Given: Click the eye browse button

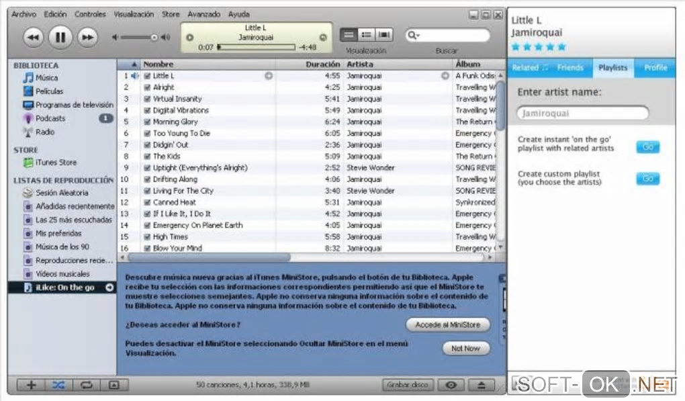Looking at the screenshot, I should pyautogui.click(x=451, y=386).
